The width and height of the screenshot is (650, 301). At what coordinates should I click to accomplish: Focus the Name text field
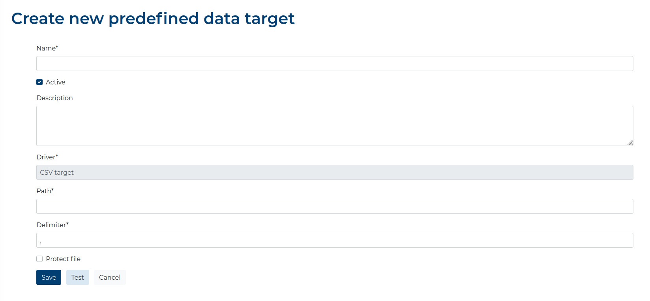(335, 64)
